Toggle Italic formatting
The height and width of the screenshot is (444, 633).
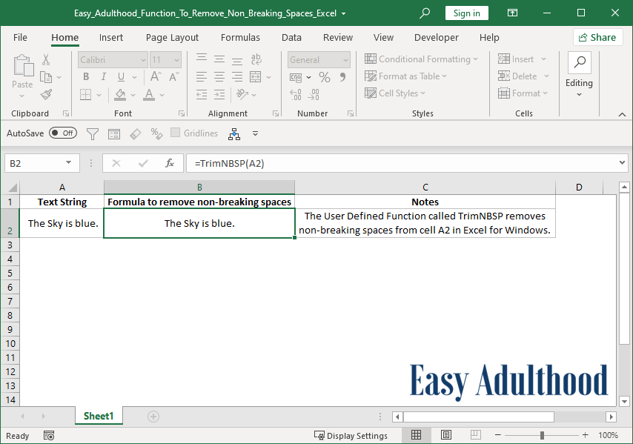tap(104, 76)
